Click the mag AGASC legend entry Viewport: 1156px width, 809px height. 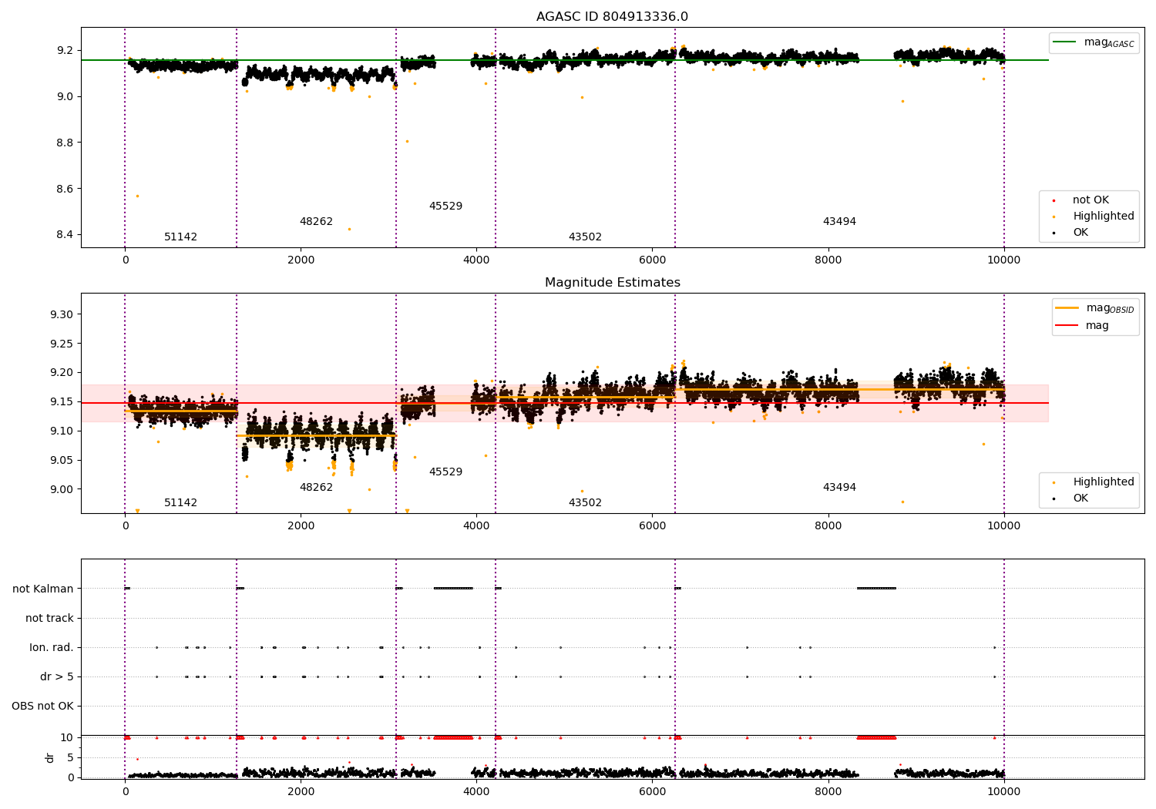point(1094,42)
